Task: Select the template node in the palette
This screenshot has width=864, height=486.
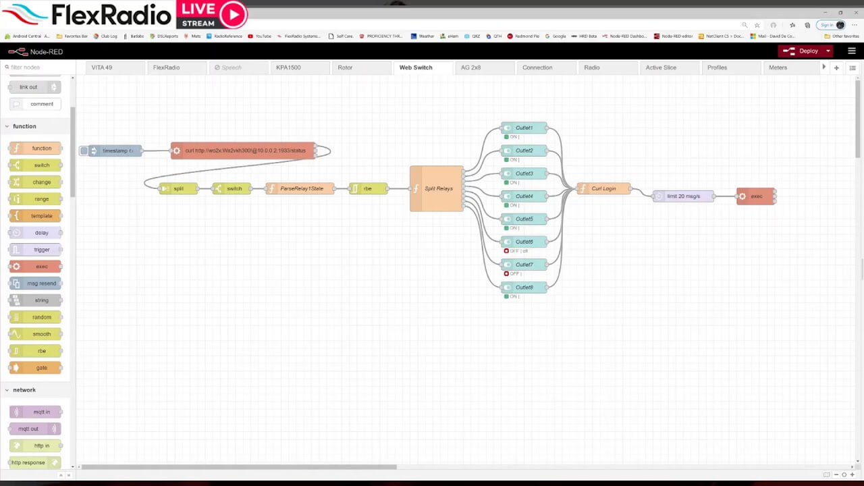Action: tap(35, 215)
